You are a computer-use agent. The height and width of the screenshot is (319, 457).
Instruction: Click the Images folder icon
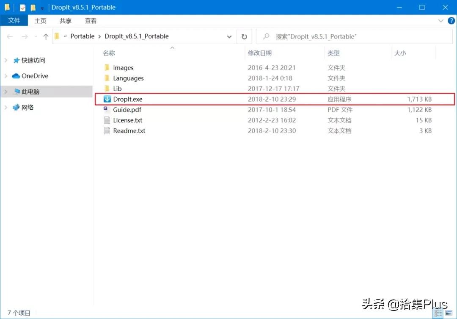(x=107, y=68)
